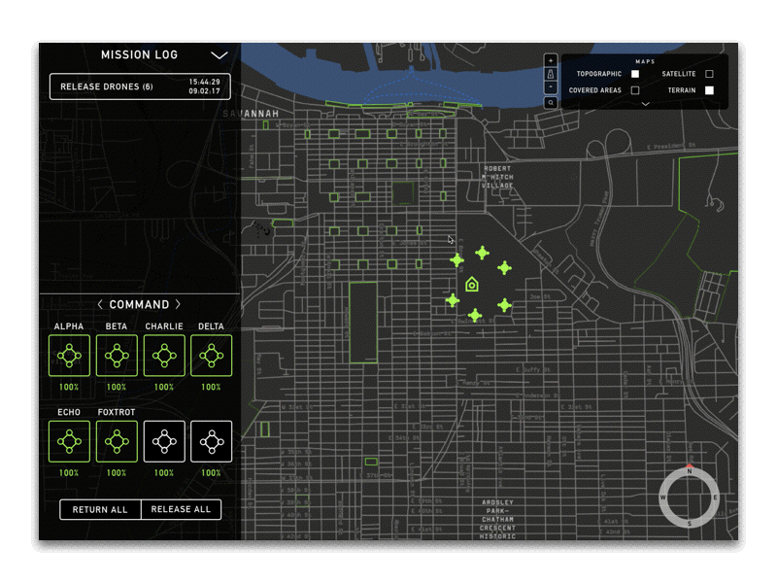Open the RELEASE DRONES (6) log entry
777x583 pixels.
click(x=140, y=86)
